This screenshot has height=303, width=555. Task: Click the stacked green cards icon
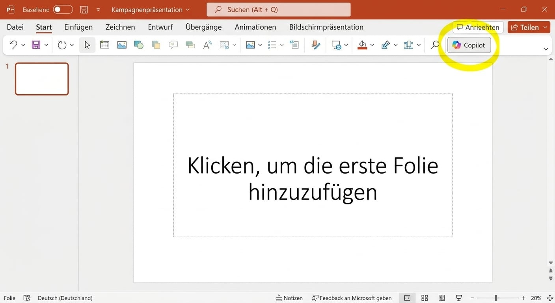pyautogui.click(x=190, y=45)
